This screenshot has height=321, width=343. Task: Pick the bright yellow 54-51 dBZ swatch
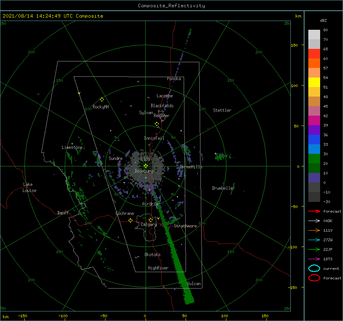pos(314,82)
